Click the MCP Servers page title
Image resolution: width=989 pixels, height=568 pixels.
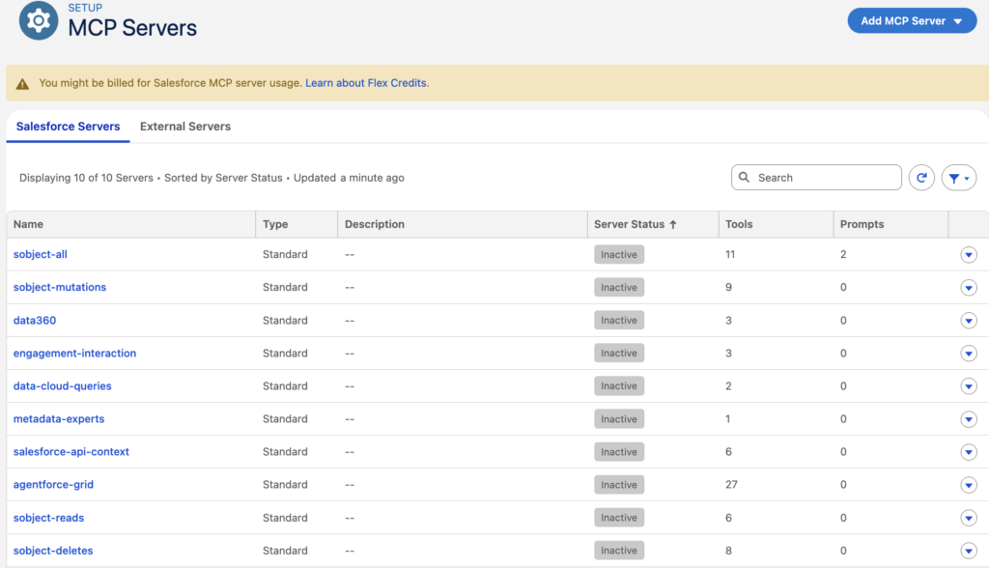point(132,28)
